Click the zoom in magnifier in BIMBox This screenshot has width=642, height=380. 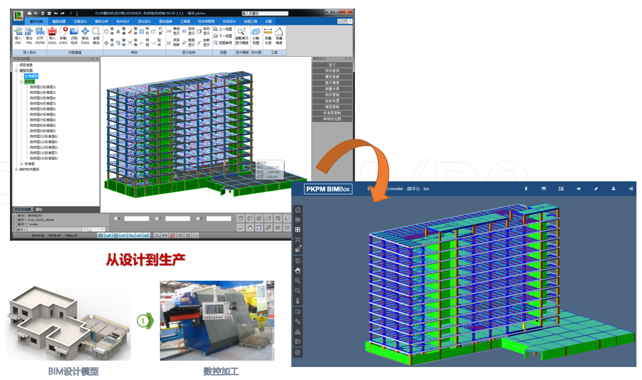[298, 280]
